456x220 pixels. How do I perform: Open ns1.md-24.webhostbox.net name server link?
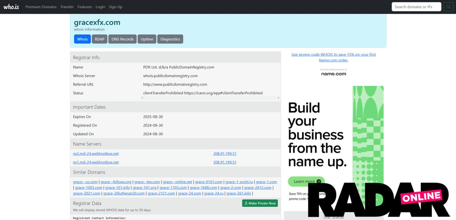click(x=96, y=162)
